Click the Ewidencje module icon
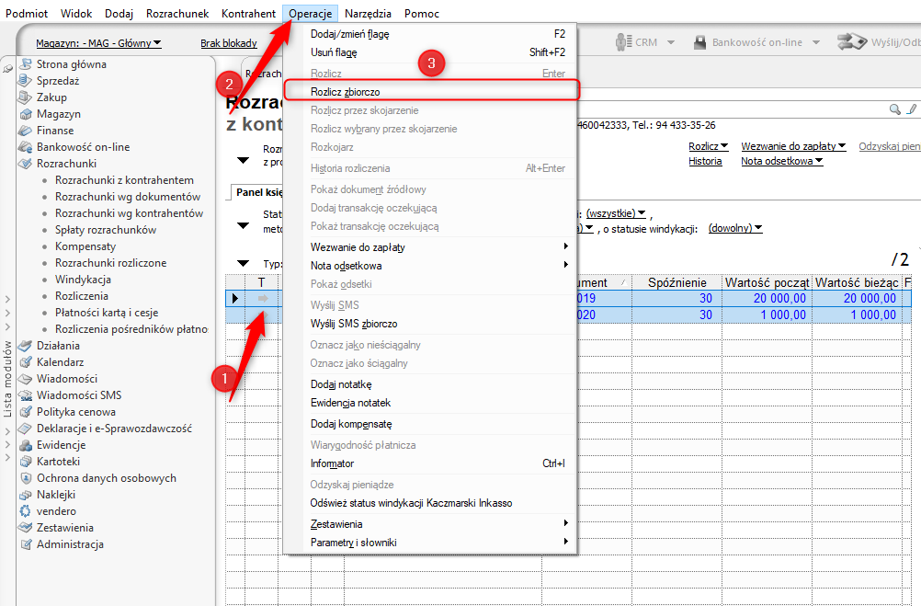921x606 pixels. coord(25,445)
